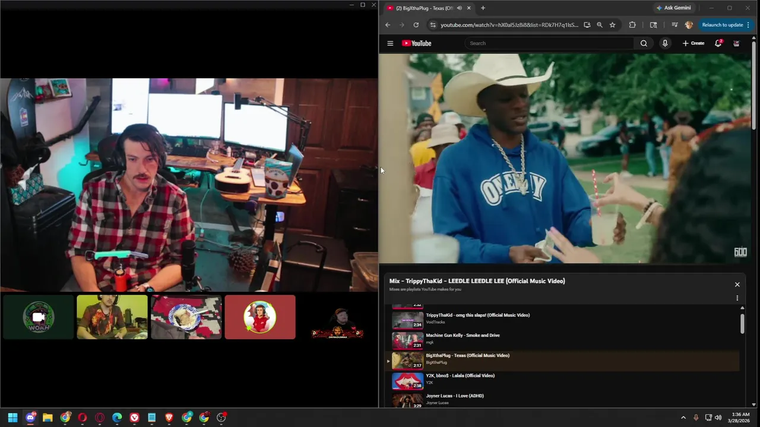Select the participant tile with orange patterned shirt

pyautogui.click(x=112, y=317)
